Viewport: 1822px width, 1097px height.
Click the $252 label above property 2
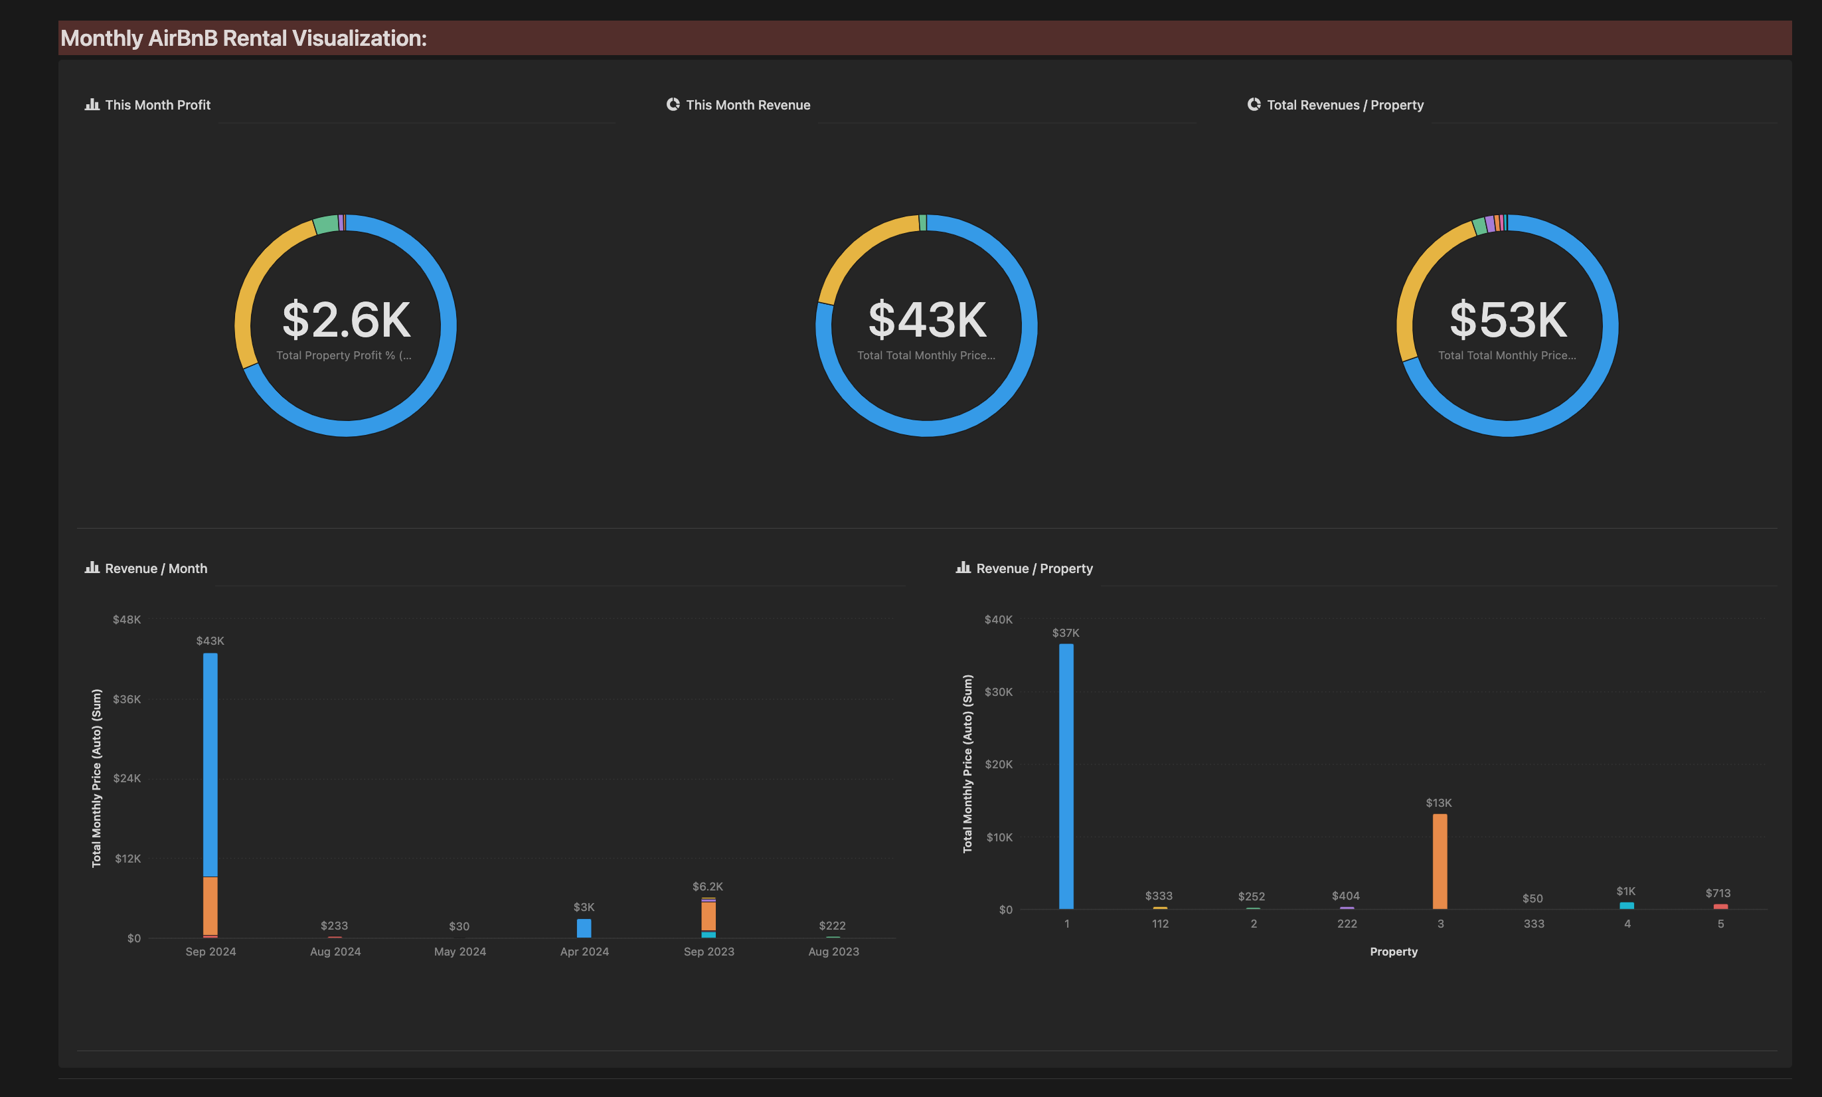pos(1252,896)
